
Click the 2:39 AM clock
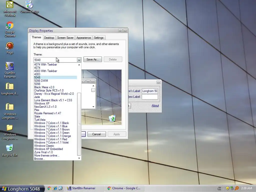tap(246, 188)
